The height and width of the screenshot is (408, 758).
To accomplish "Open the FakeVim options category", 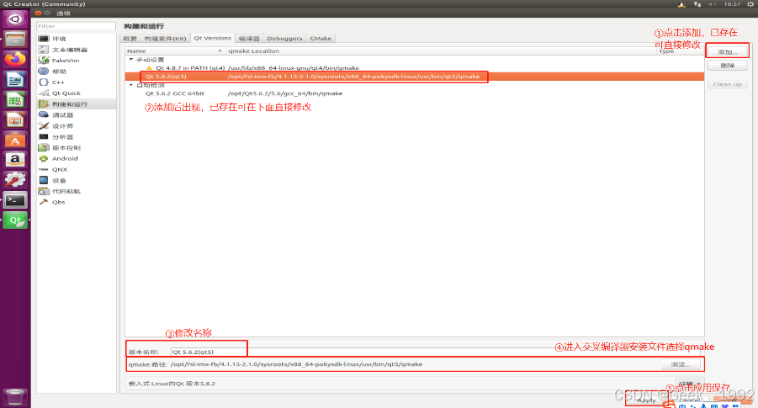I will (77, 61).
